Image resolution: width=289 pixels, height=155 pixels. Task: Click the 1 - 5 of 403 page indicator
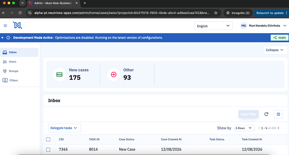point(269,128)
